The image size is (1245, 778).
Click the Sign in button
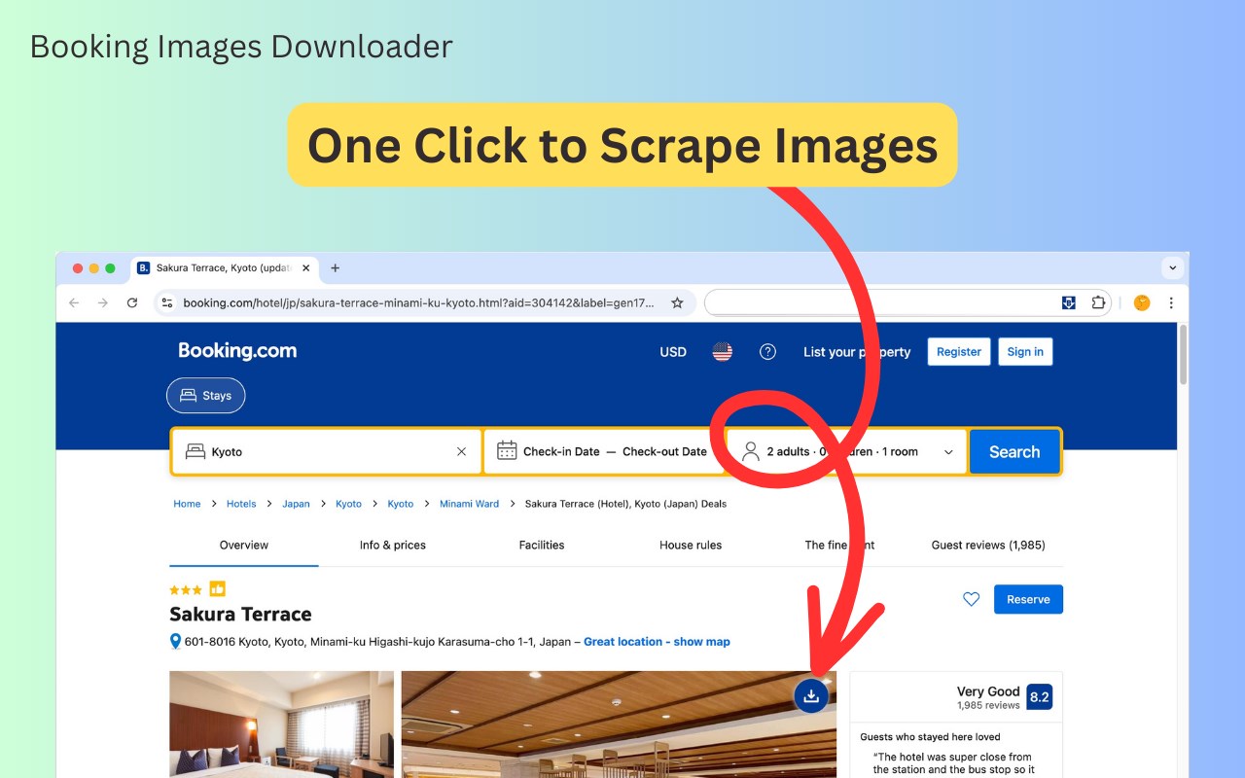pyautogui.click(x=1025, y=352)
